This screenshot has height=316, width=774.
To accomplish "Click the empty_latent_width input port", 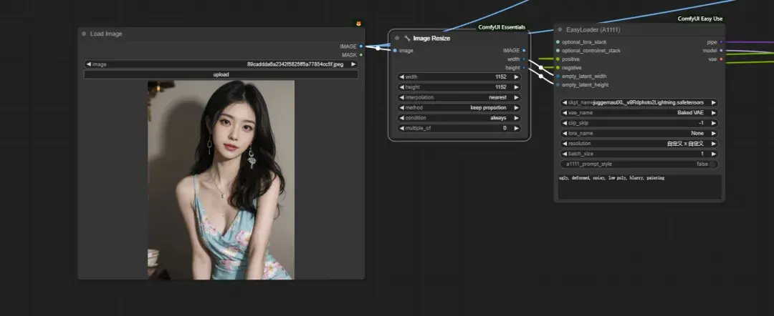I will (x=558, y=76).
